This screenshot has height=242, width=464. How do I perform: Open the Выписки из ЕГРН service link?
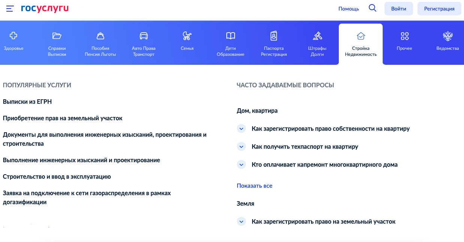pyautogui.click(x=27, y=102)
